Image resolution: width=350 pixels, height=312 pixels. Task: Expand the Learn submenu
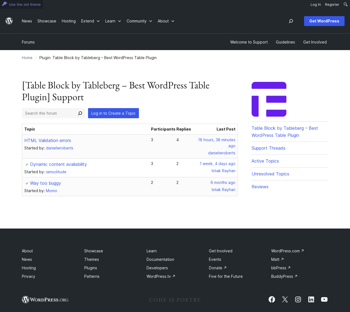(x=119, y=21)
